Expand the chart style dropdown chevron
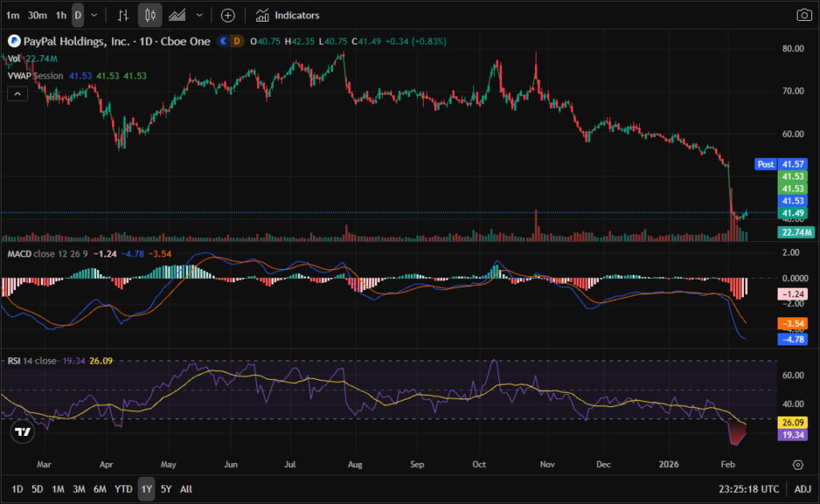 [199, 15]
